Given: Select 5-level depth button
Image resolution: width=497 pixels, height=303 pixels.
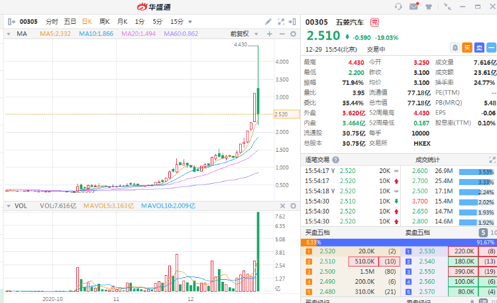Looking at the screenshot, I should point(482,233).
